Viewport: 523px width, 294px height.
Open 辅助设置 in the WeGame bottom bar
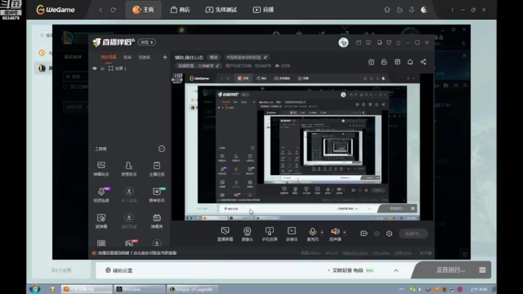click(x=119, y=270)
